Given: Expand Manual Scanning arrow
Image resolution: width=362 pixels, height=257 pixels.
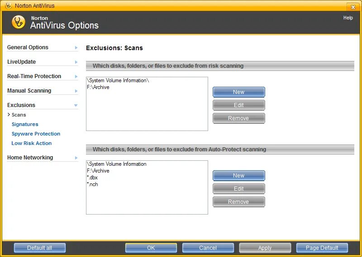Looking at the screenshot, I should 76,91.
